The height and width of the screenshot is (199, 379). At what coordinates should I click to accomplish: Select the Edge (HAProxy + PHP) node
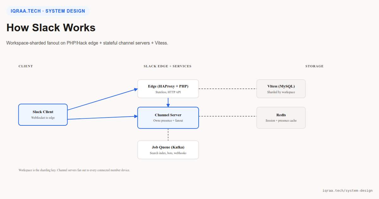pos(168,89)
